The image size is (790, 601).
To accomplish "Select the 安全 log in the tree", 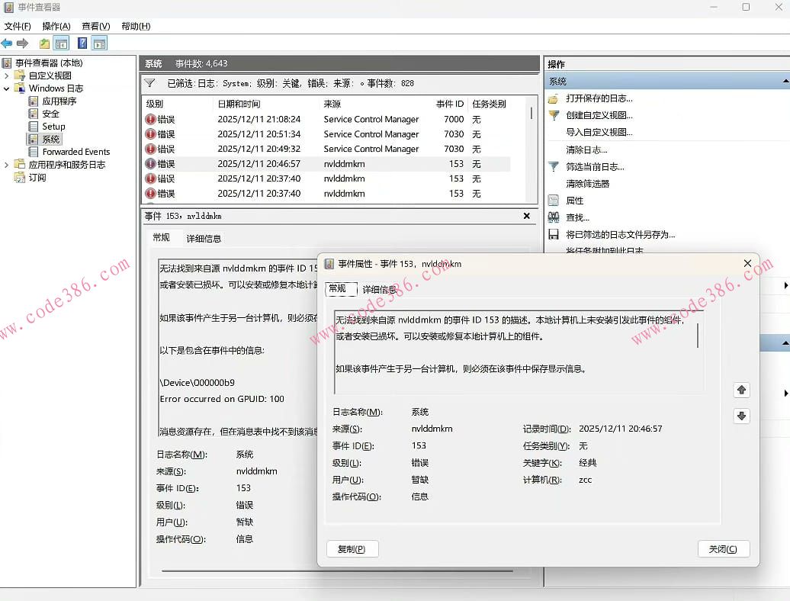I will point(51,114).
